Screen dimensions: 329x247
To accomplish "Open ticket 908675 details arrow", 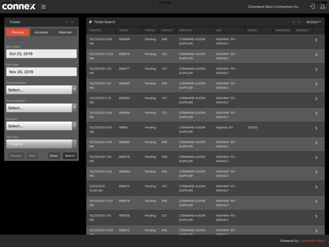I will pos(316,55).
